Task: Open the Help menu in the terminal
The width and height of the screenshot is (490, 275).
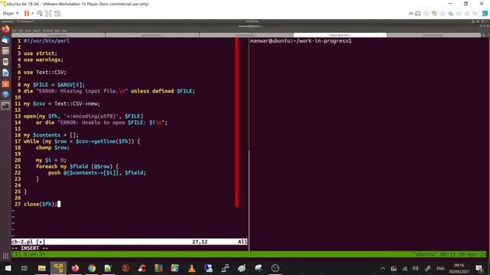Action: 64,31
